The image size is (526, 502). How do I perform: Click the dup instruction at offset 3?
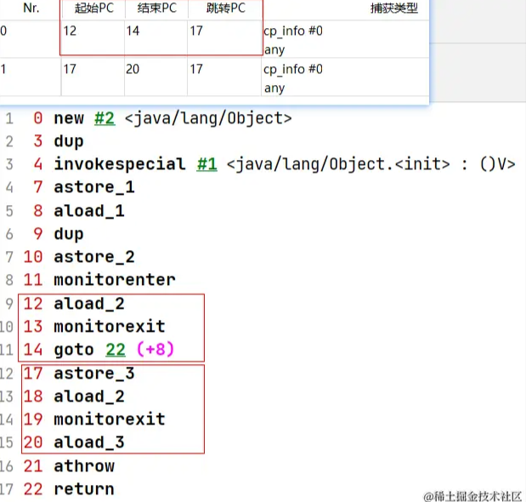69,141
